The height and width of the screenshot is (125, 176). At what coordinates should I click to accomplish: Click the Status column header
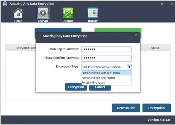click(155, 48)
